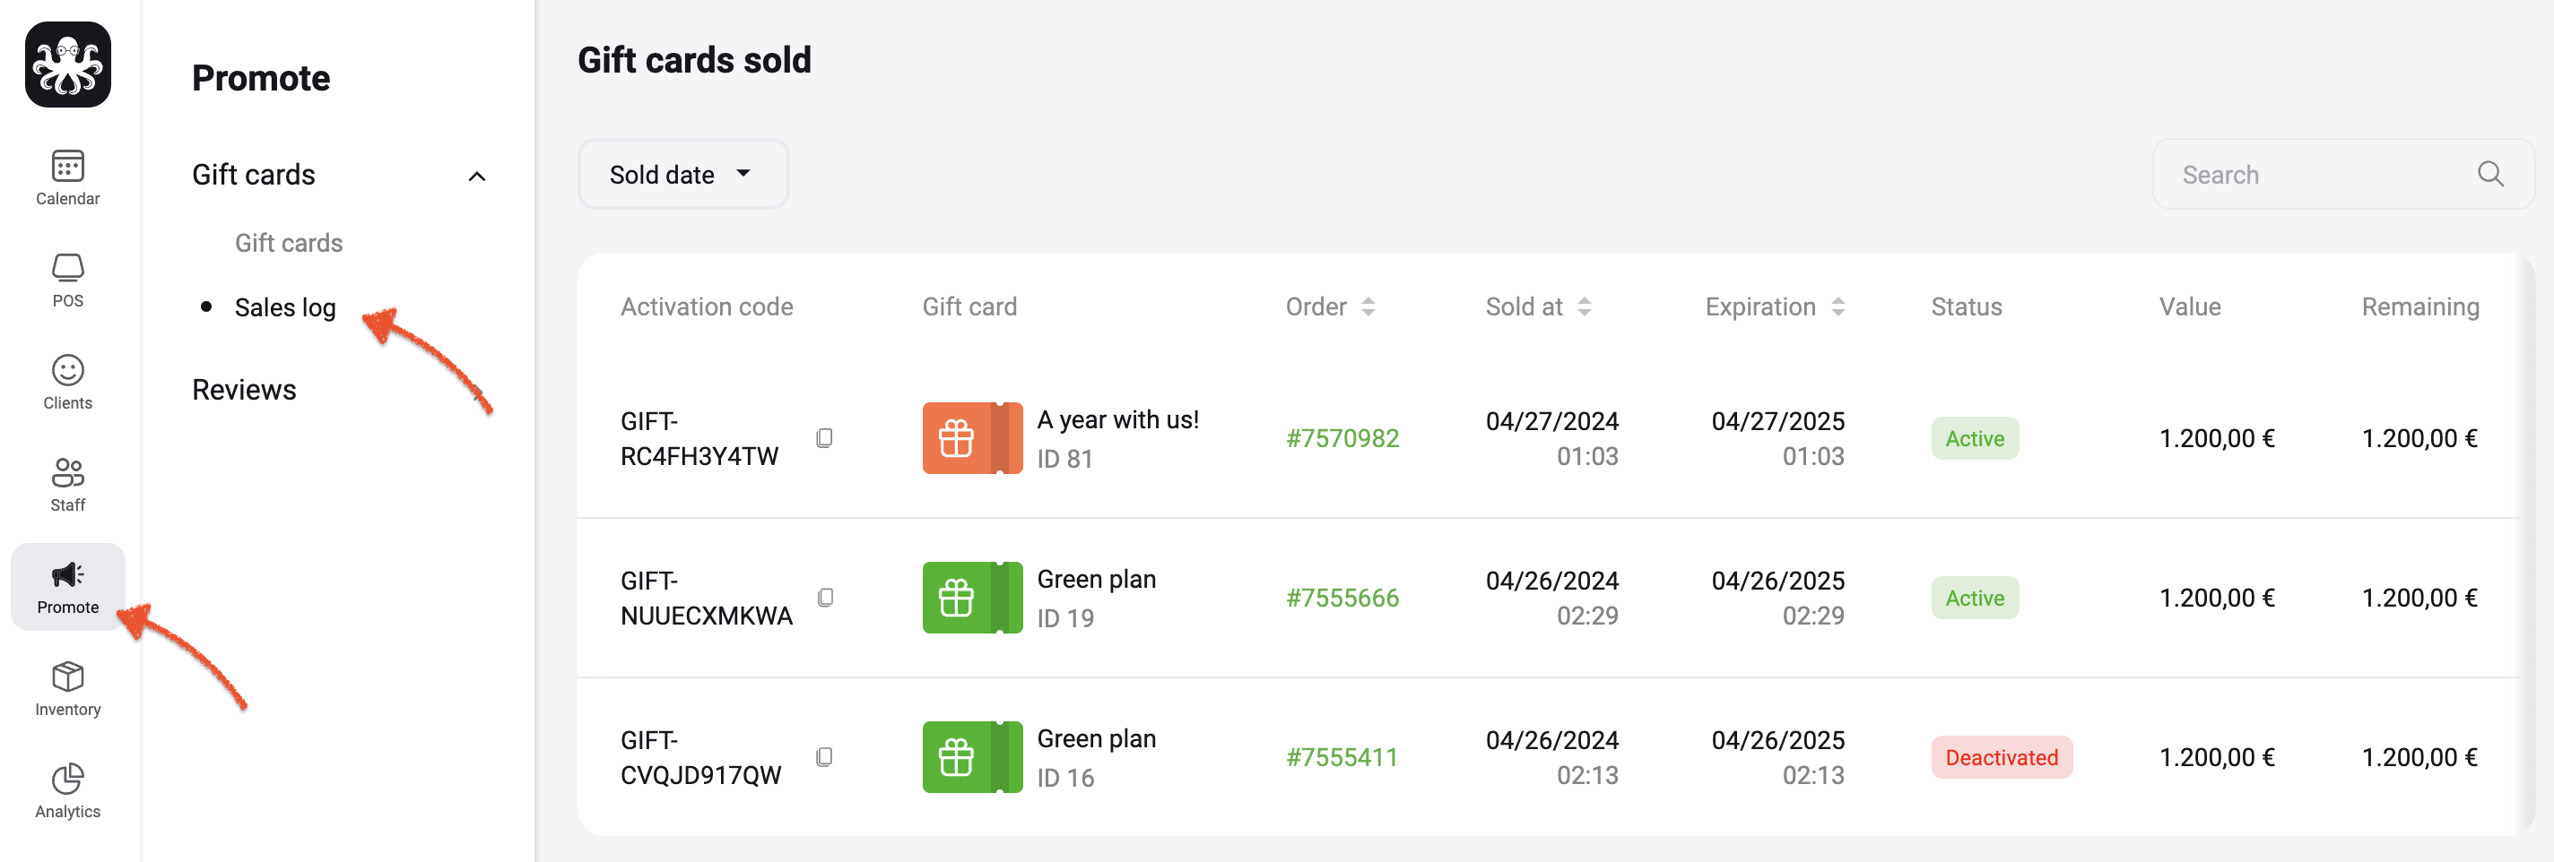2554x862 pixels.
Task: Open order #7555411 link
Action: (x=1342, y=757)
